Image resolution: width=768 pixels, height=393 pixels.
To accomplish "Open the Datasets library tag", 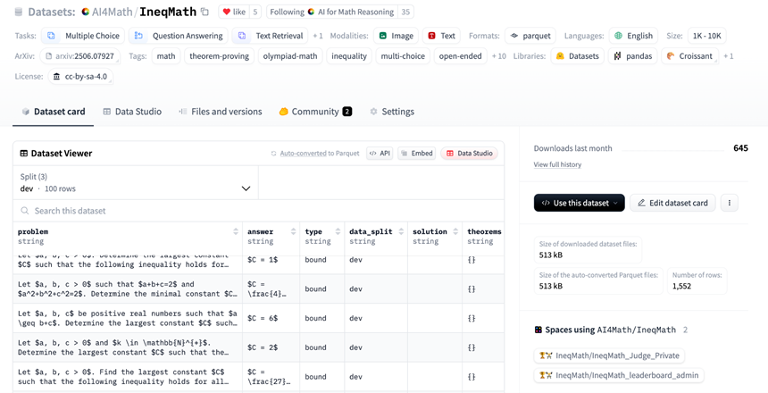I will coord(578,56).
